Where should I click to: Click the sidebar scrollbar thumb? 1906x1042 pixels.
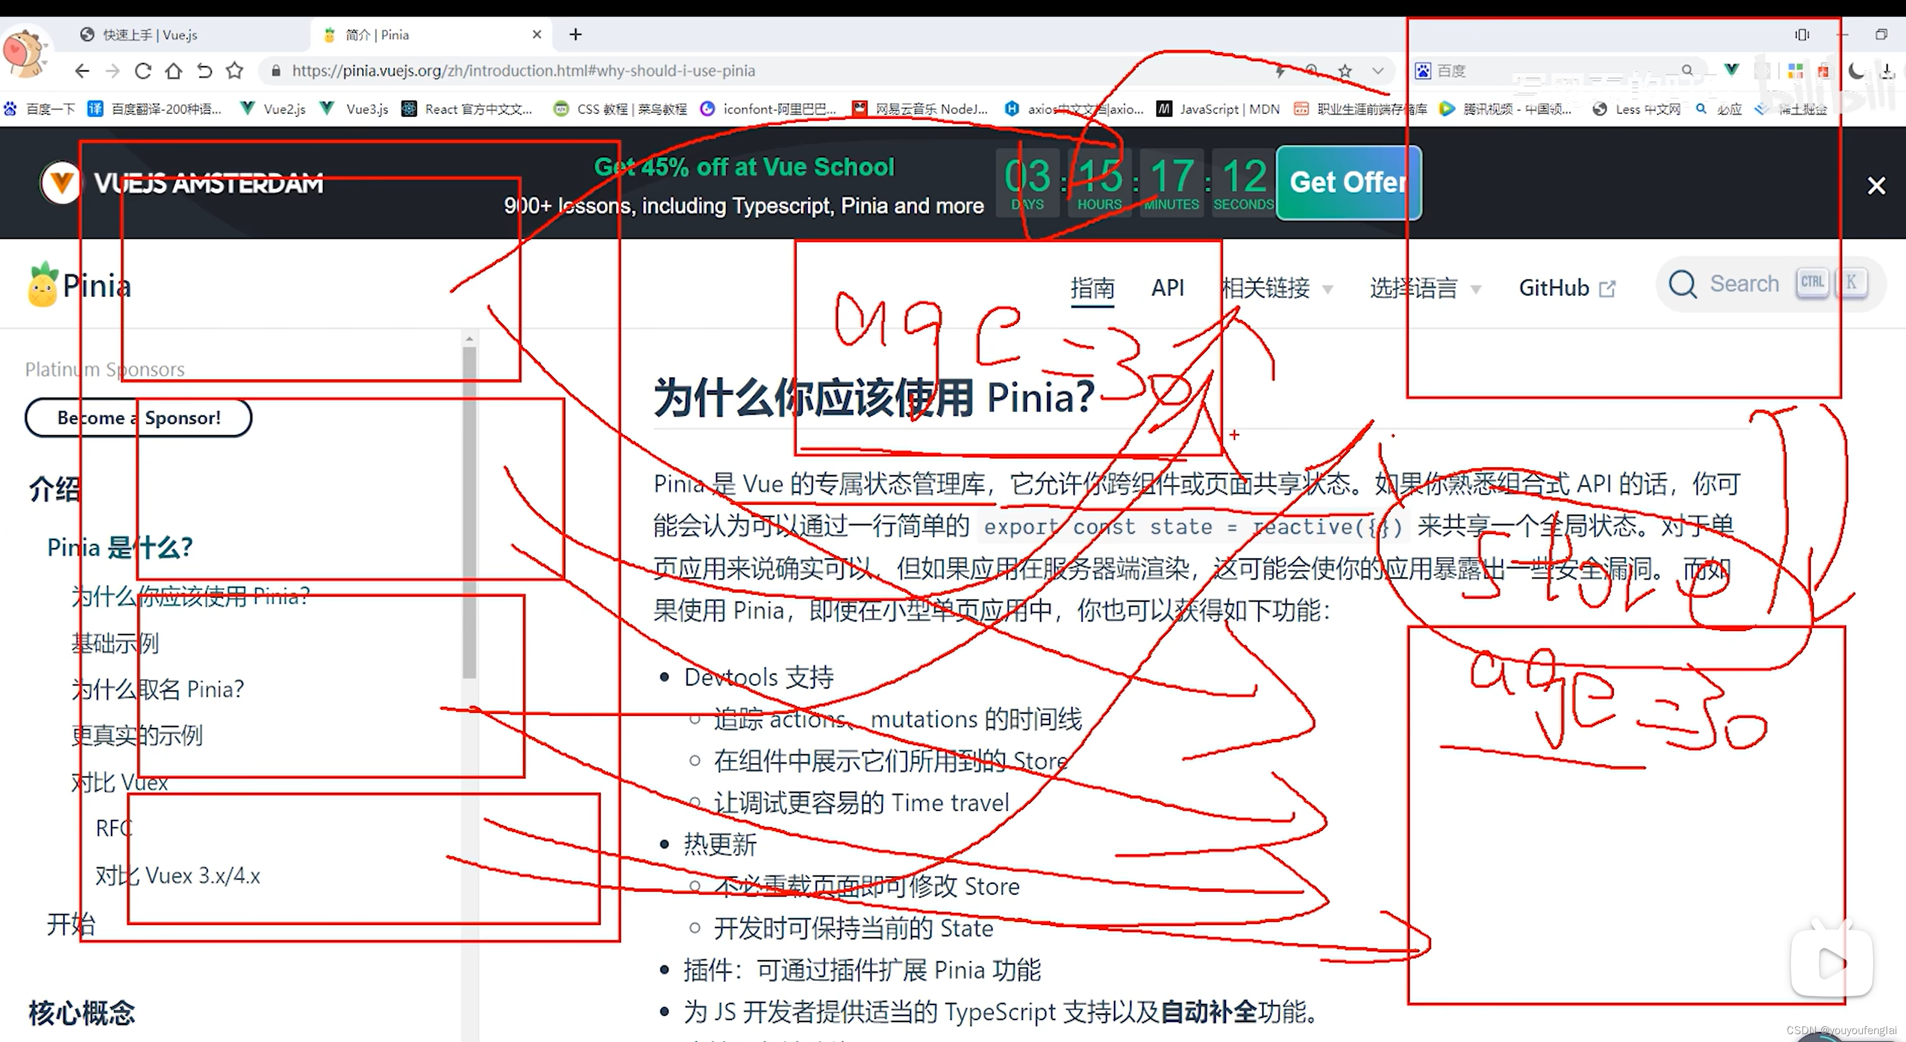(x=469, y=513)
